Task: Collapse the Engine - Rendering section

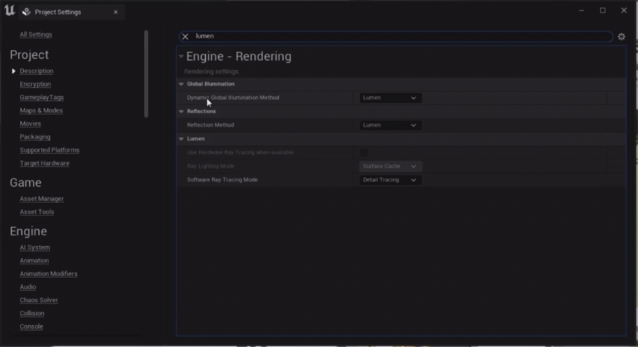Action: click(x=181, y=57)
